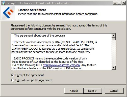The image size is (127, 97).
Task: Click the license text scrollbar thumb
Action: (x=114, y=39)
